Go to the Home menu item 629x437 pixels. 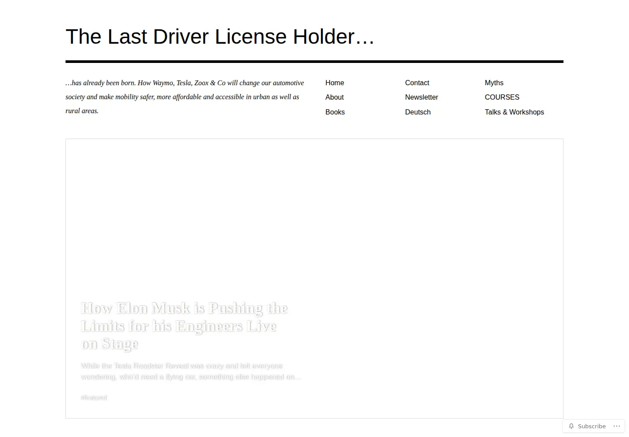click(335, 83)
